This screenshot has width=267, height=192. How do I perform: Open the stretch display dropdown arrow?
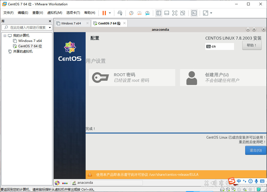211,13
